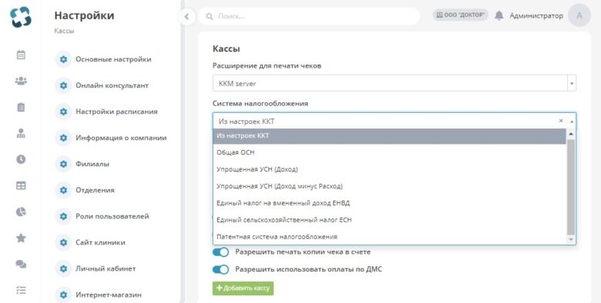Click the ООО "ДОКТОР" company badge
Viewport: 601px width, 303px height.
click(x=460, y=15)
